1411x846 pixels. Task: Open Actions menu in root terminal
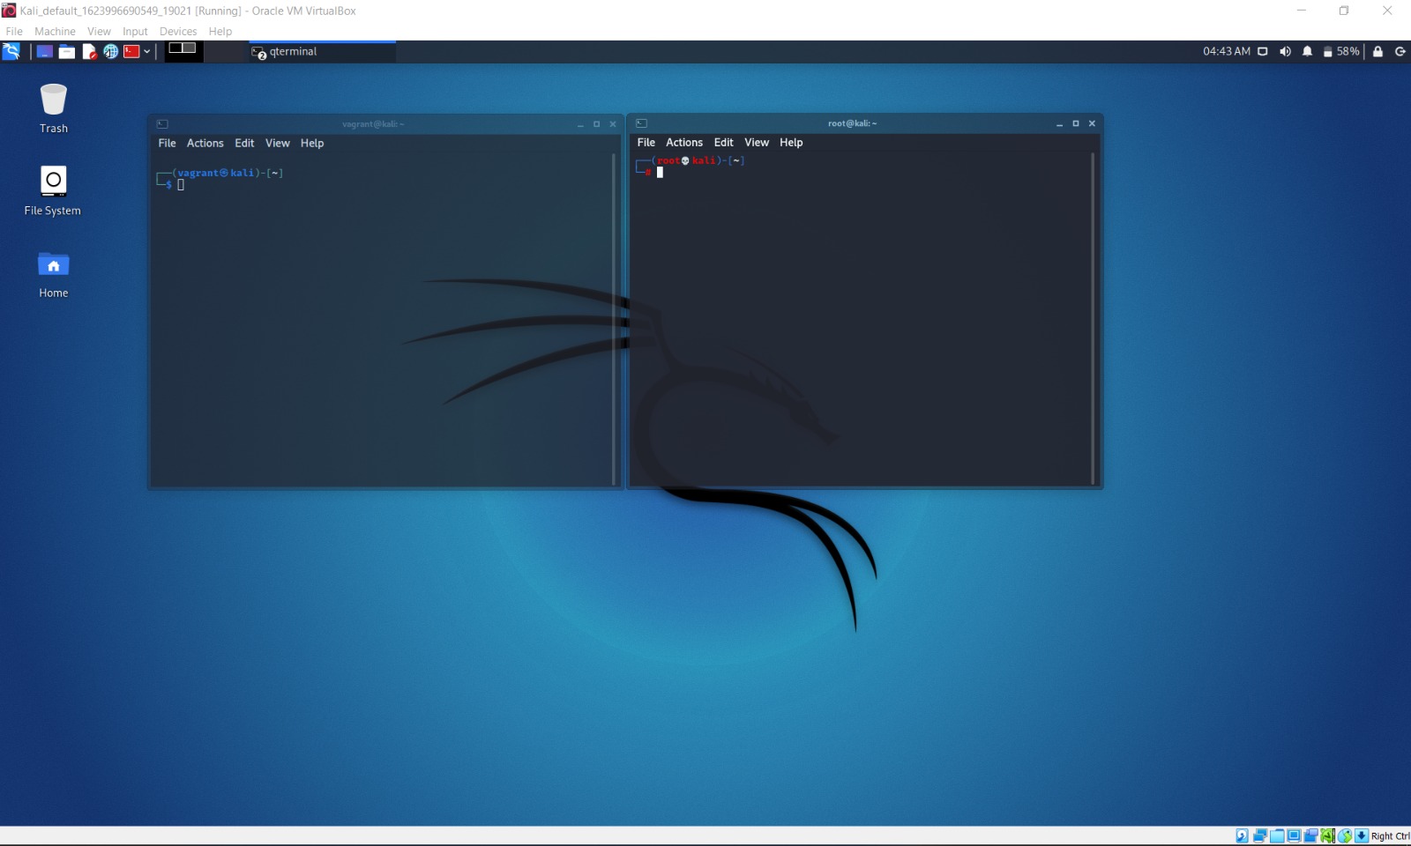click(x=683, y=143)
